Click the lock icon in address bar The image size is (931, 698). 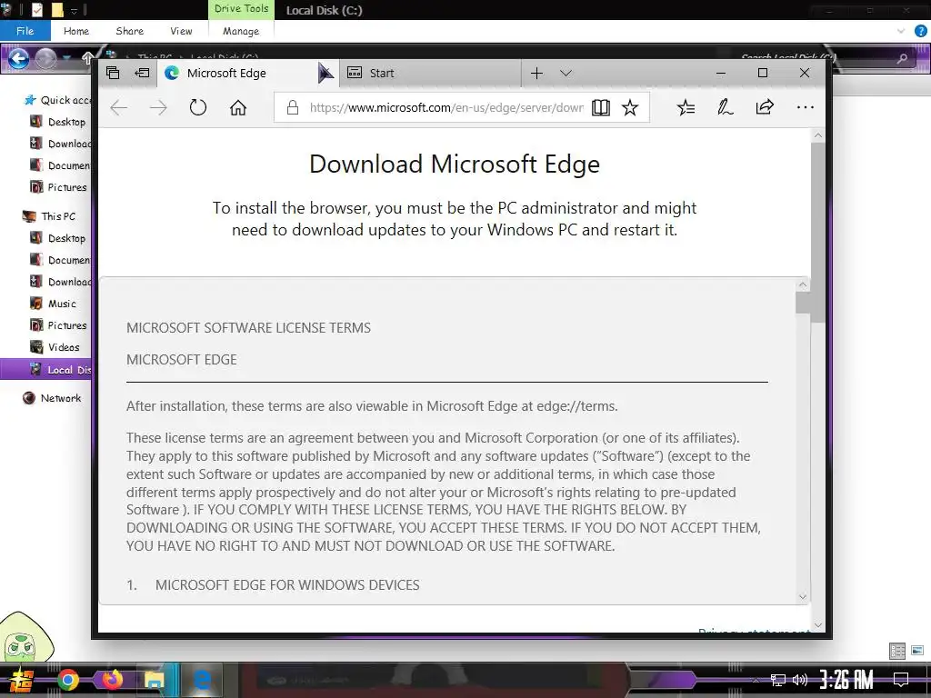(292, 107)
